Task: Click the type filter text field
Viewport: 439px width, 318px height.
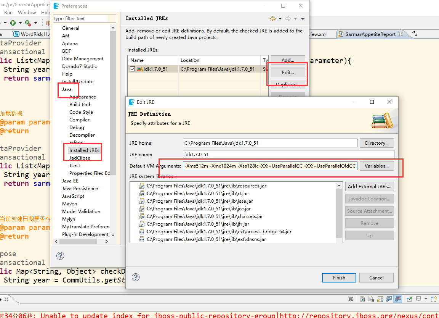Action: [x=84, y=18]
